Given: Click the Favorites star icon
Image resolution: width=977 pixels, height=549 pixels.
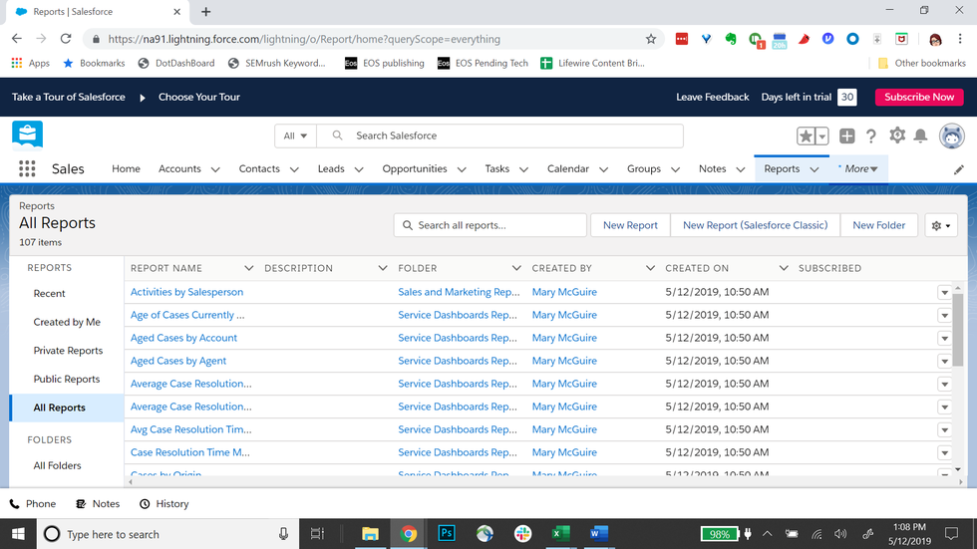Looking at the screenshot, I should 806,137.
